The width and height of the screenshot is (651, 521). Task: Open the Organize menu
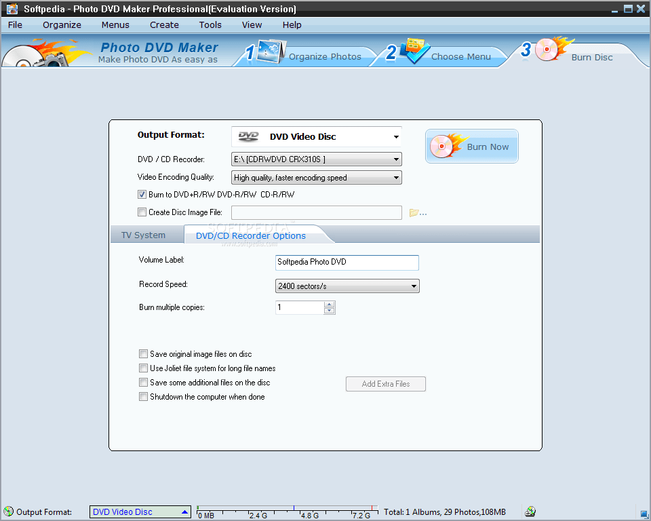click(x=62, y=25)
